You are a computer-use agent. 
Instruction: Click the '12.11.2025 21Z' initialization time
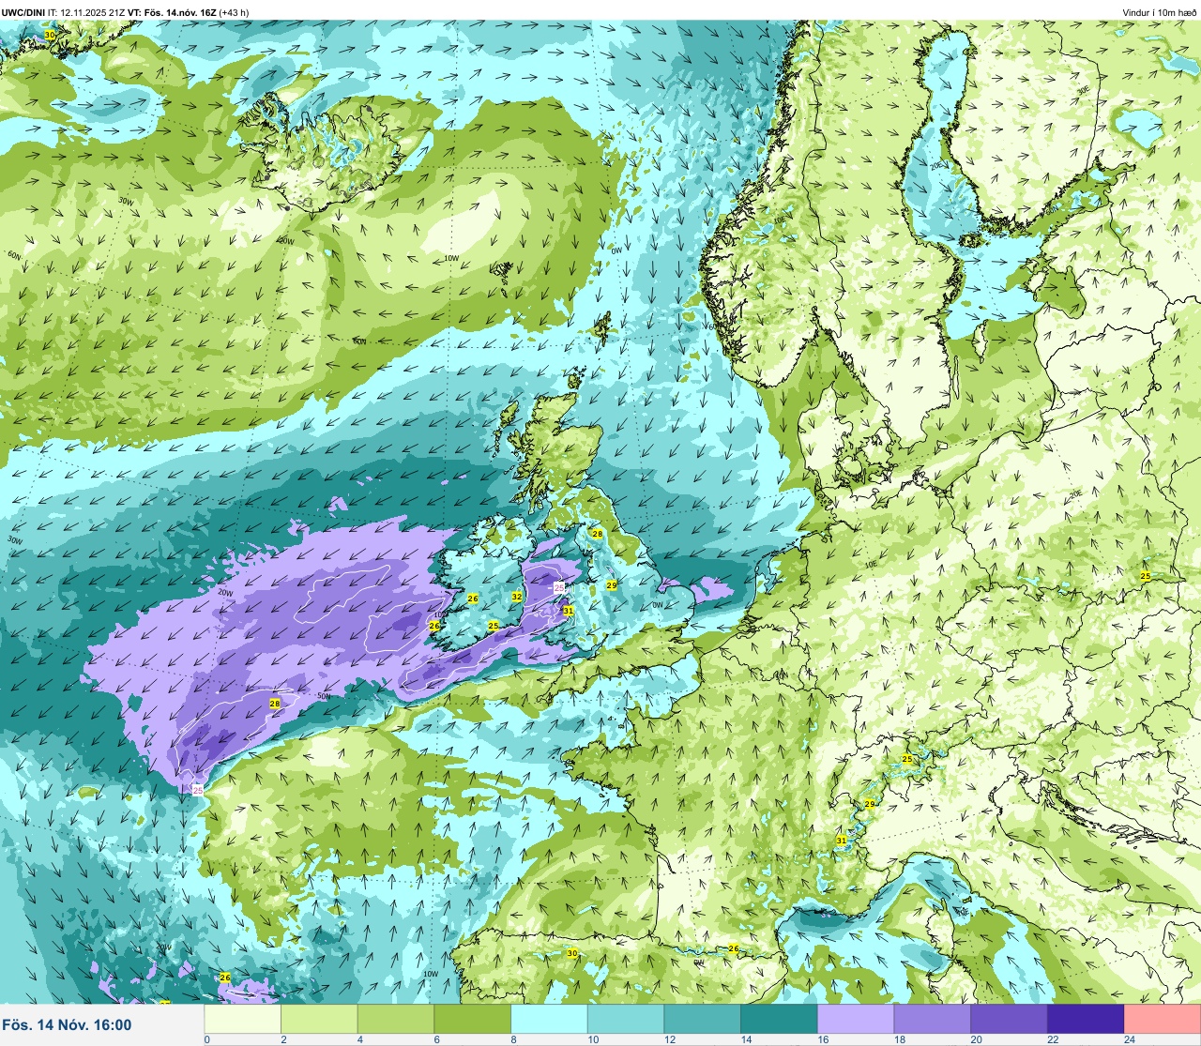pos(93,12)
